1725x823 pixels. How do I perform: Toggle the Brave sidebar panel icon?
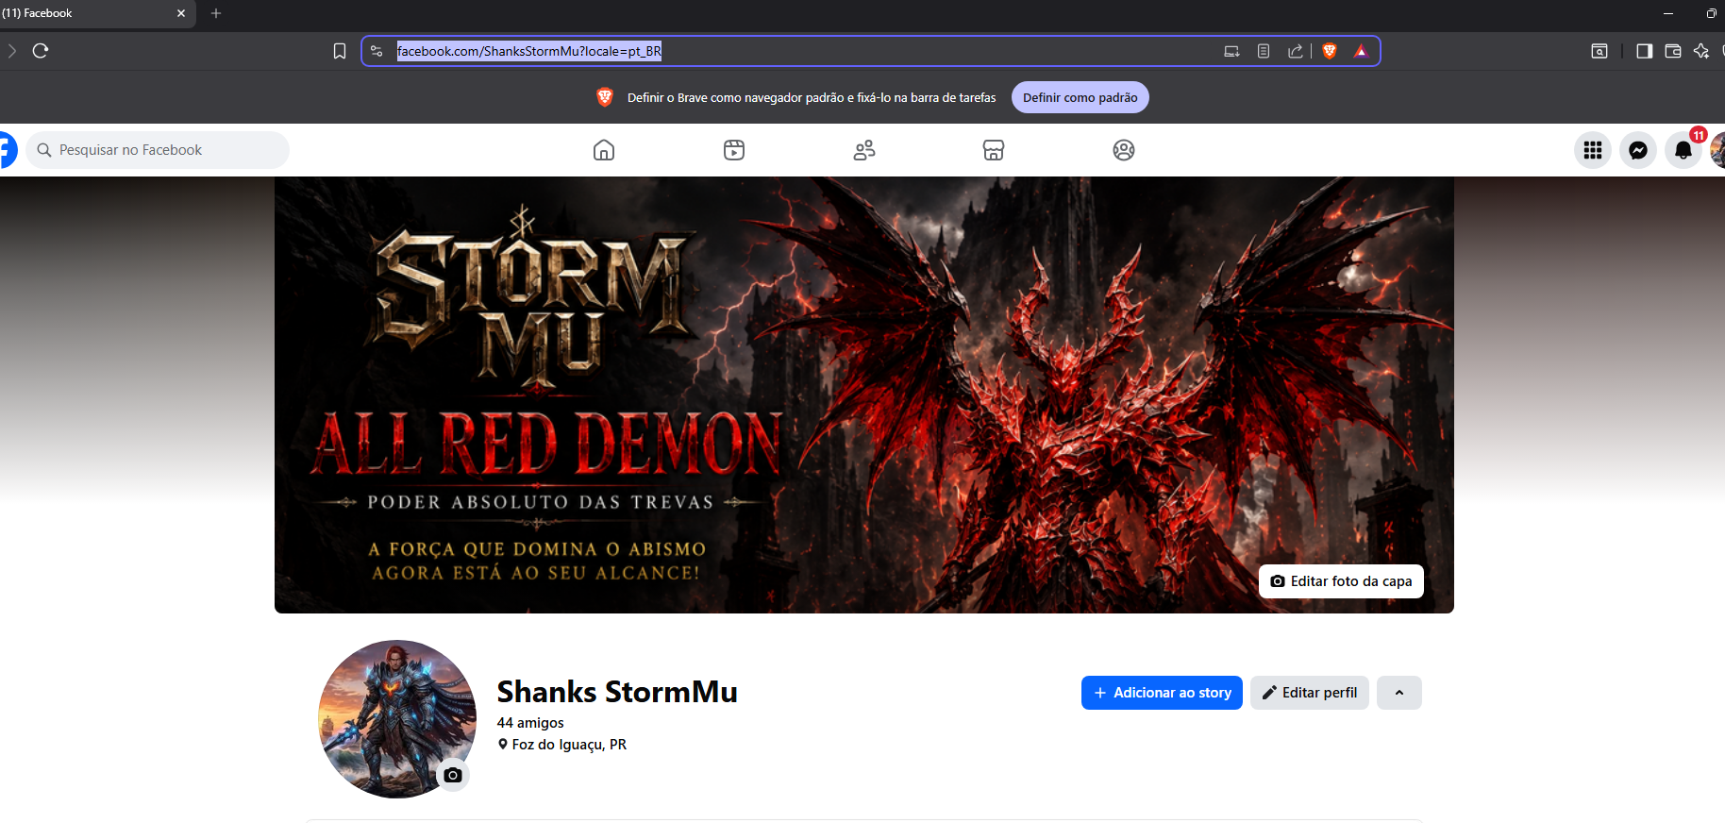tap(1644, 51)
